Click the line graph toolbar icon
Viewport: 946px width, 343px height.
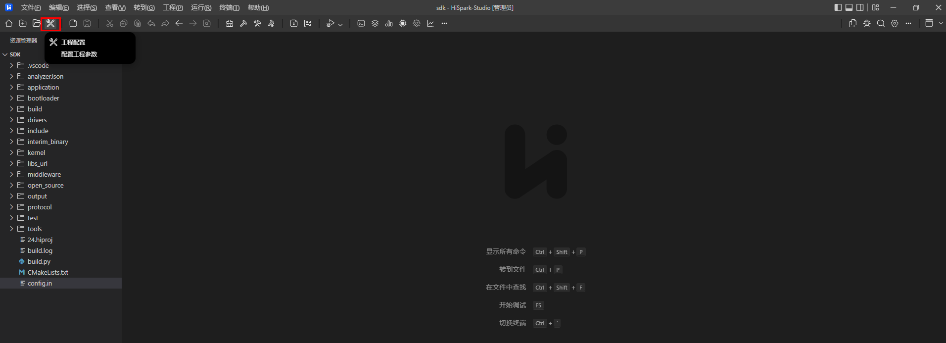pos(430,23)
